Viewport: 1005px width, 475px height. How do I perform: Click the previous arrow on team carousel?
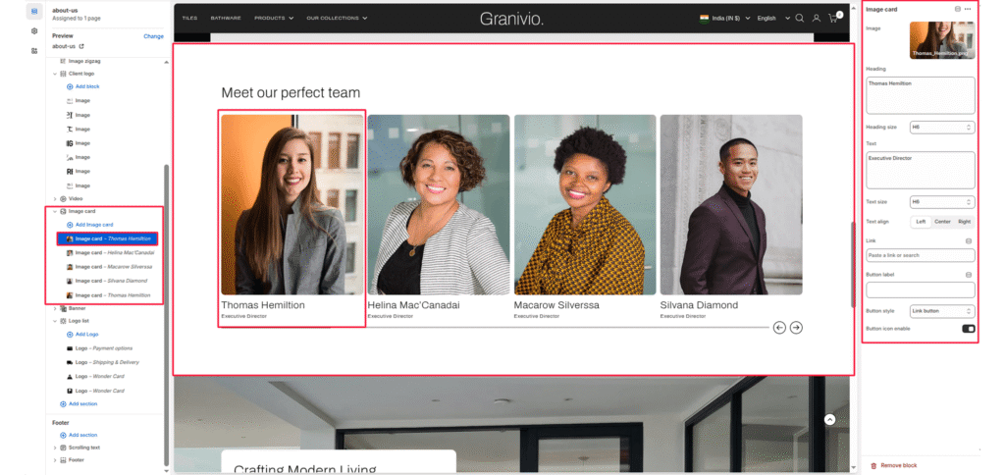click(779, 327)
